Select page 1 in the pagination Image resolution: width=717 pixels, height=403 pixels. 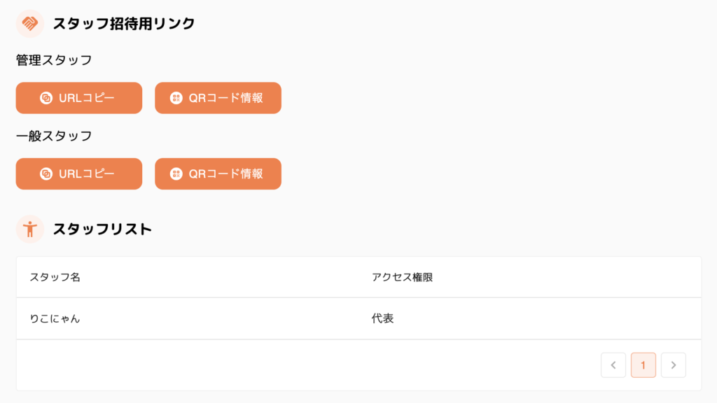643,365
